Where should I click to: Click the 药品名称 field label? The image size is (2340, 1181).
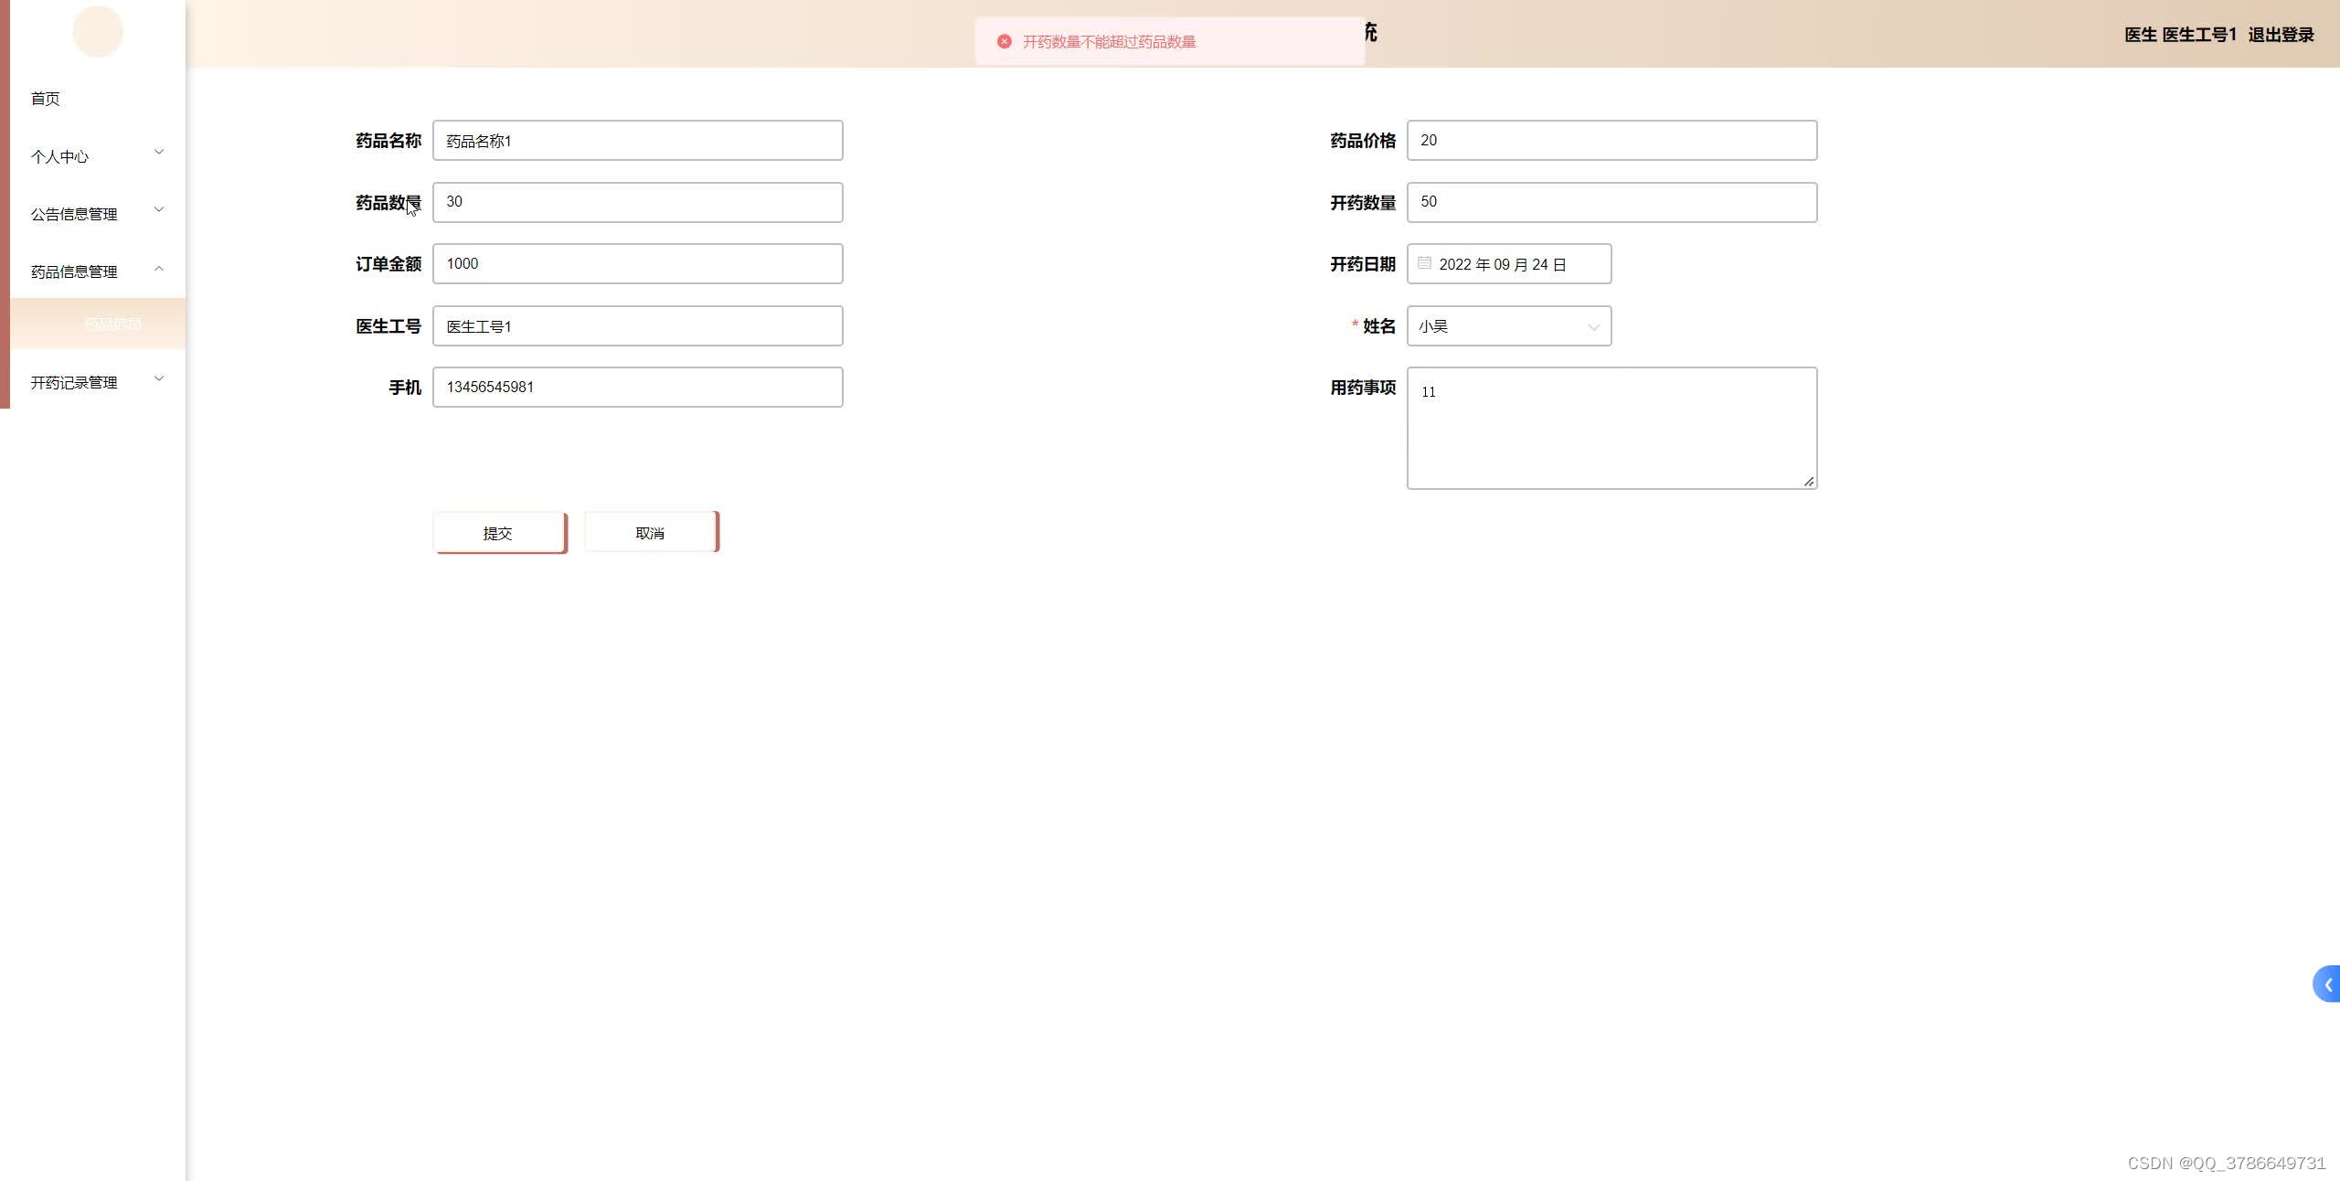[x=388, y=141]
